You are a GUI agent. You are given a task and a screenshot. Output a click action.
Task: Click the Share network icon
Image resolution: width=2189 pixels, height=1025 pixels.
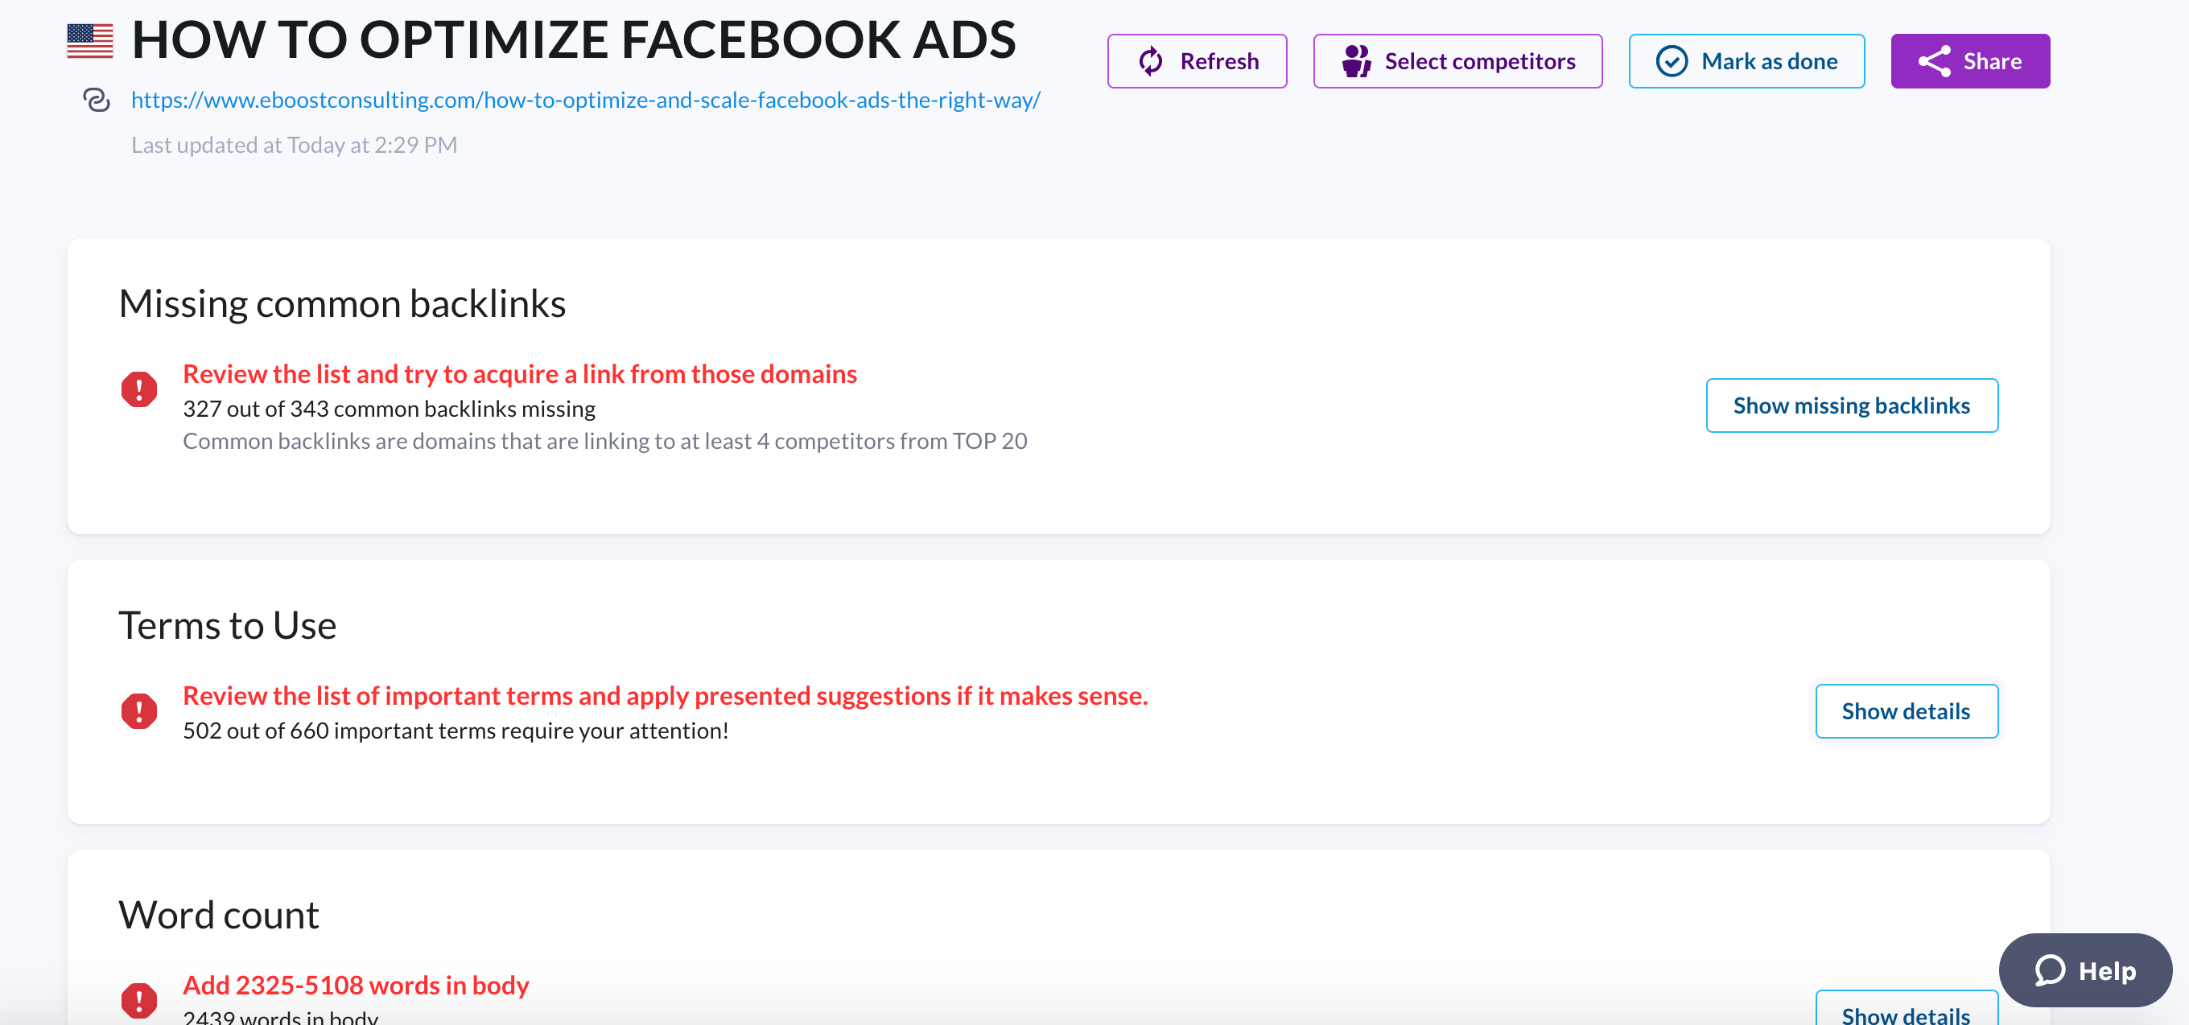click(x=1935, y=61)
